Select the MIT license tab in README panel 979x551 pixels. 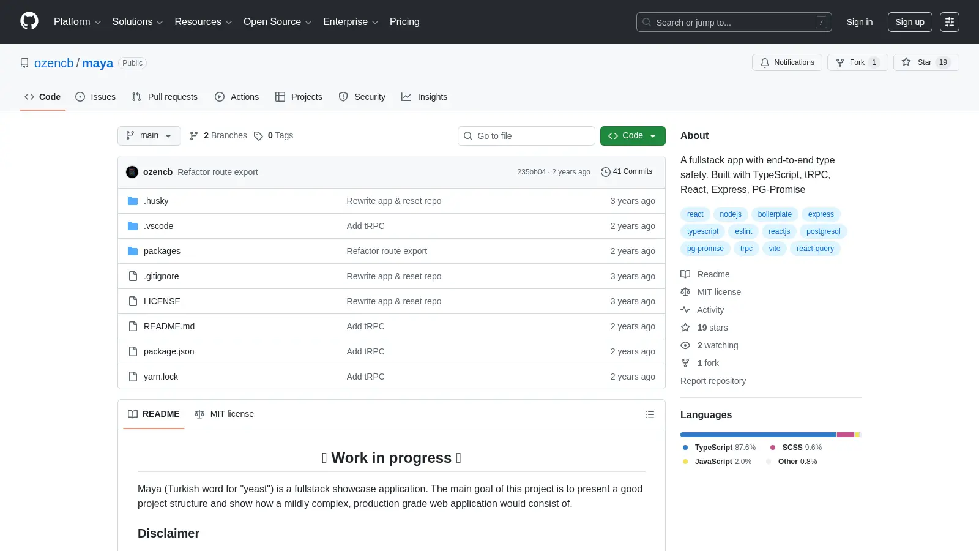click(225, 414)
